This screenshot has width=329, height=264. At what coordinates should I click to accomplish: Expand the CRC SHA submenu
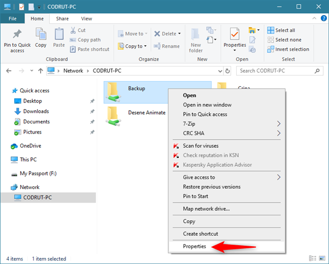[226, 133]
